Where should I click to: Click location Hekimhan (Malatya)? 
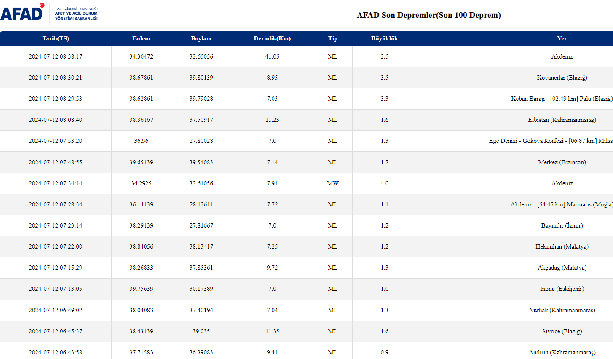coord(562,246)
